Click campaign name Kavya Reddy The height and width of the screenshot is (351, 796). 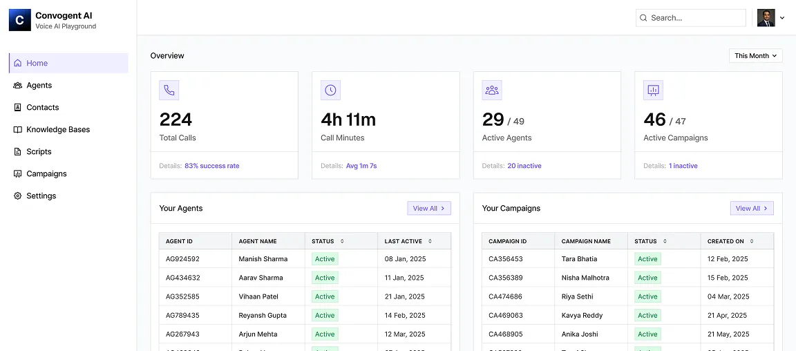pos(582,316)
